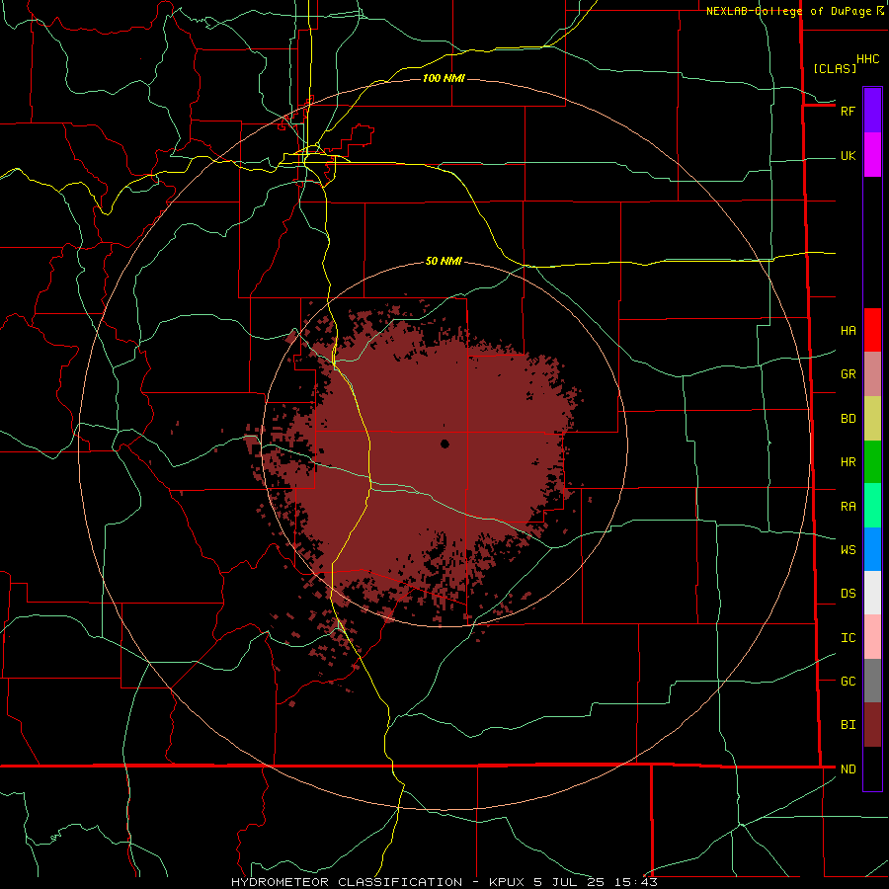The width and height of the screenshot is (889, 889).
Task: Click the 100 NMI range ring label
Action: click(x=444, y=78)
